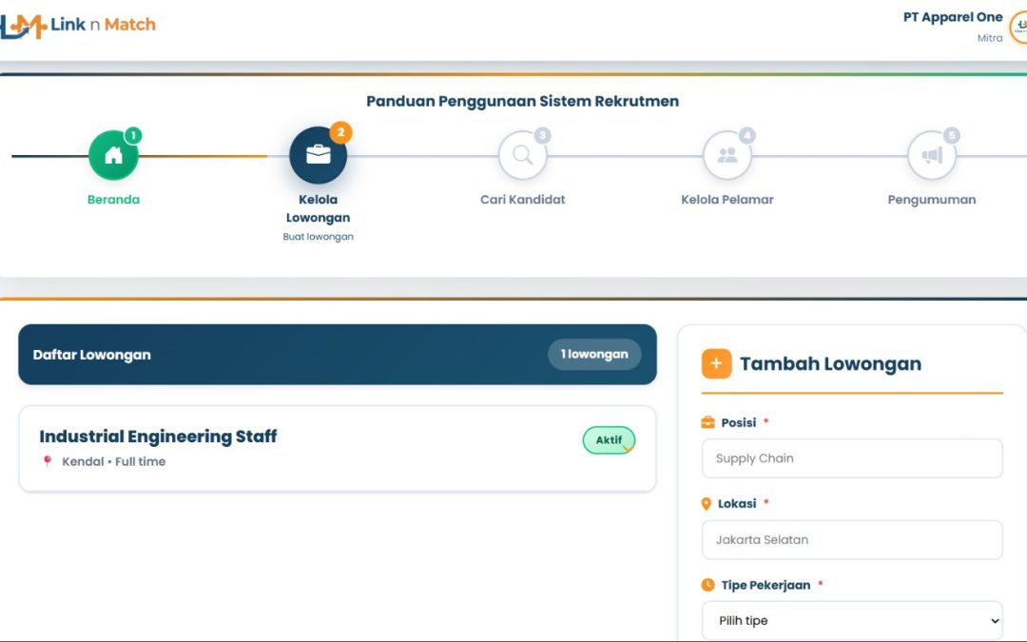The width and height of the screenshot is (1027, 642).
Task: Toggle the Aktif status badge
Action: tap(609, 440)
